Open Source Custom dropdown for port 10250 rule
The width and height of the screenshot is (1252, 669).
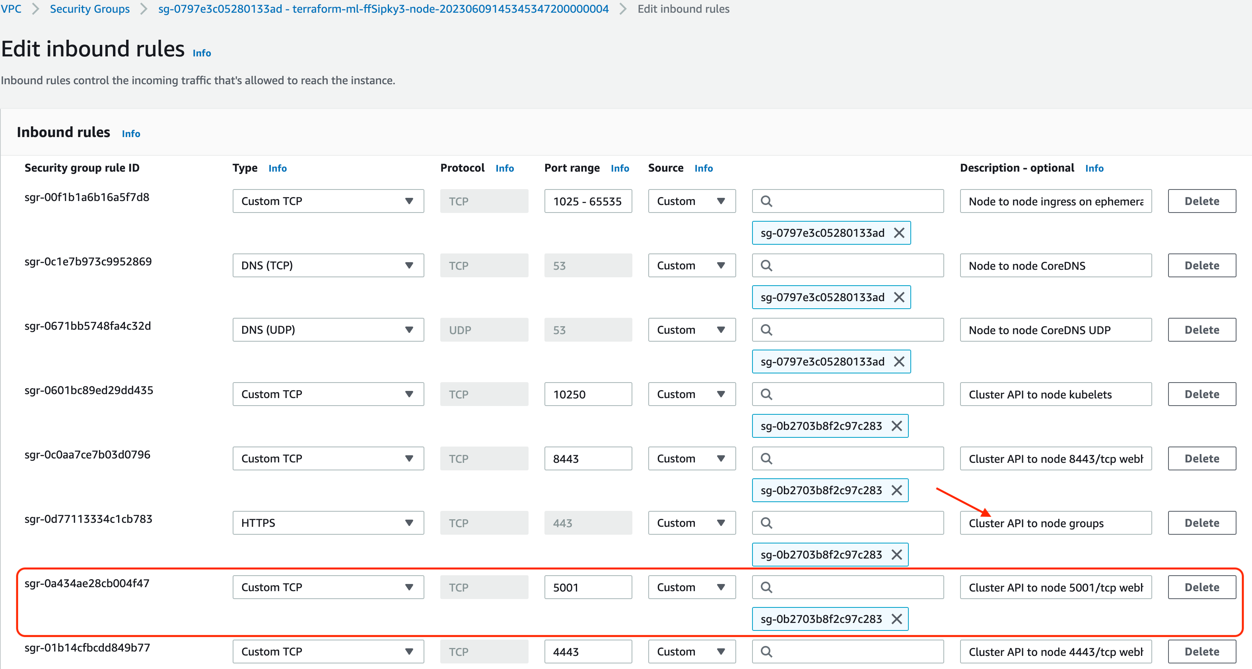point(691,394)
